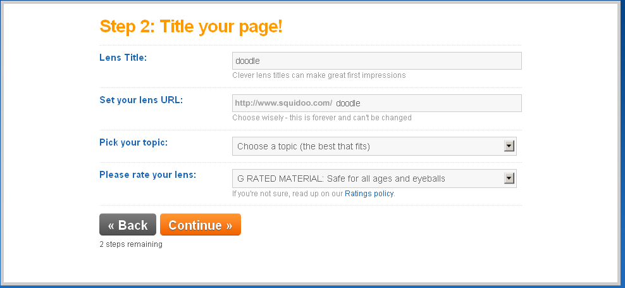Viewport: 625px width, 288px height.
Task: Click the « arrows on the Back button
Action: (111, 225)
